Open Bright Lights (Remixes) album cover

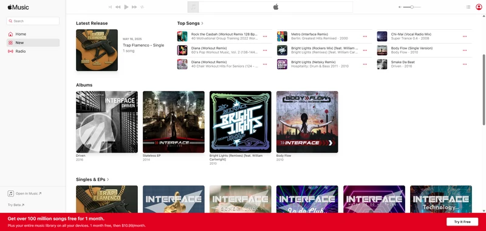(x=241, y=122)
